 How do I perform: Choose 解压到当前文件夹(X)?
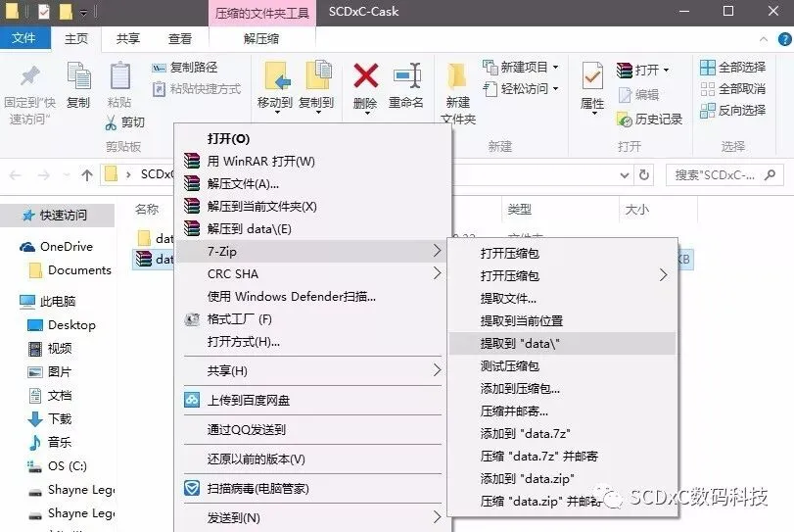point(312,206)
